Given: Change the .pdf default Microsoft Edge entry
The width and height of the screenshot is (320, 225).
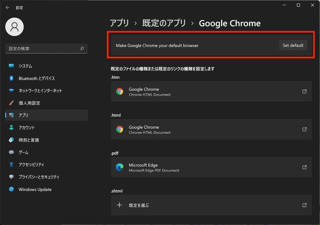Looking at the screenshot, I should click(x=211, y=167).
